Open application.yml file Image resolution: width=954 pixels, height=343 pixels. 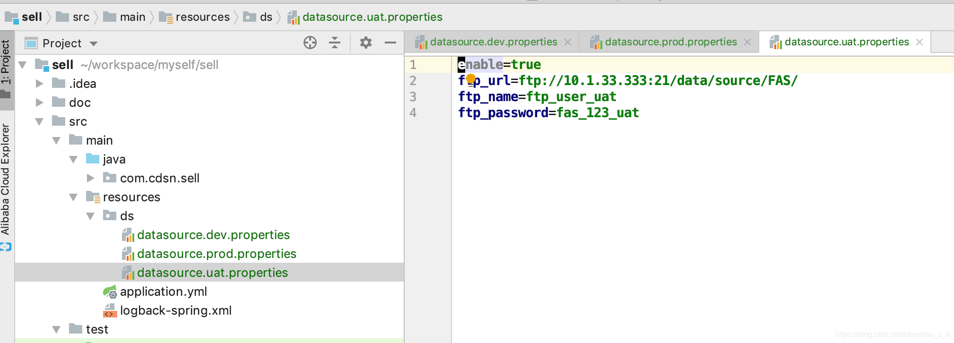click(164, 292)
